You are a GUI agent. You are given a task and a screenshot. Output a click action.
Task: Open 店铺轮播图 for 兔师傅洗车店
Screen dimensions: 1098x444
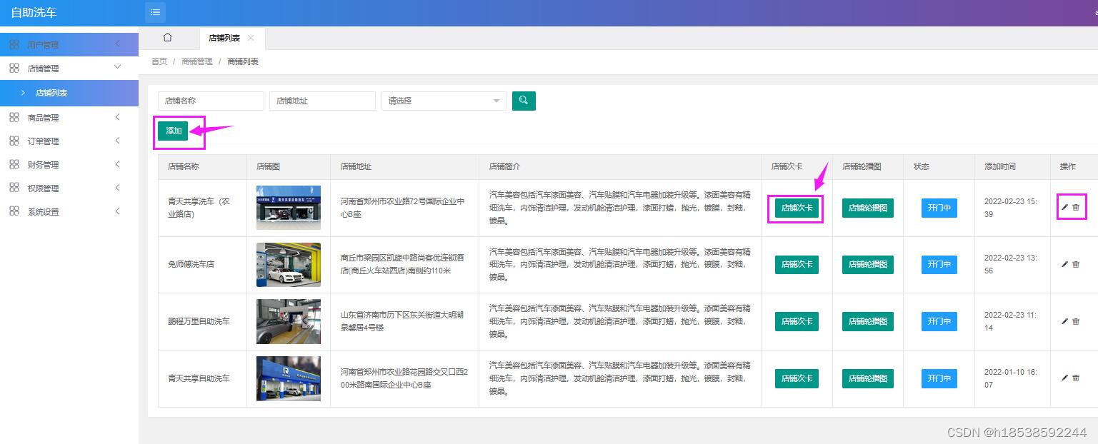(868, 264)
